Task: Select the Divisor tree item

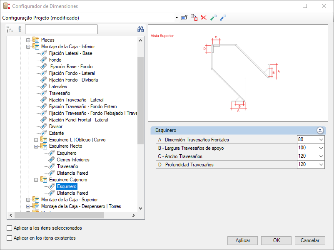Action: 56,126
